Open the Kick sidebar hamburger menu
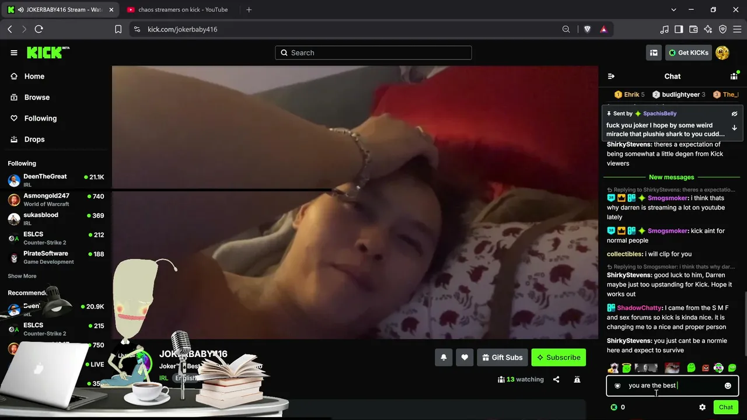The width and height of the screenshot is (747, 420). (x=14, y=52)
